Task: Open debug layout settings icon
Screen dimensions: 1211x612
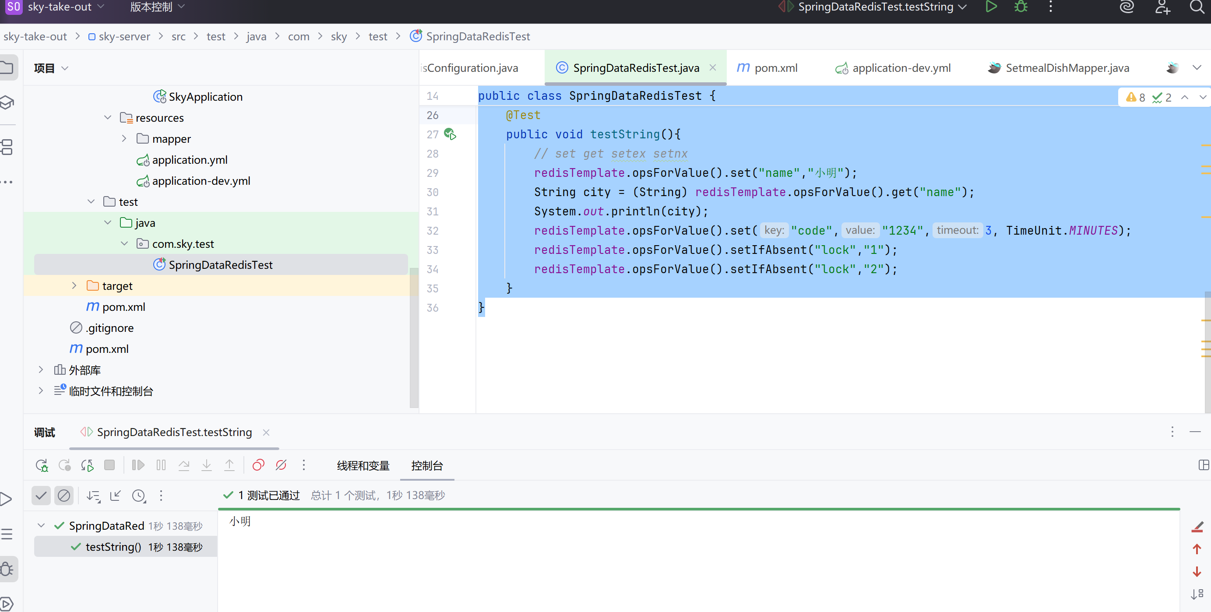Action: coord(1204,465)
